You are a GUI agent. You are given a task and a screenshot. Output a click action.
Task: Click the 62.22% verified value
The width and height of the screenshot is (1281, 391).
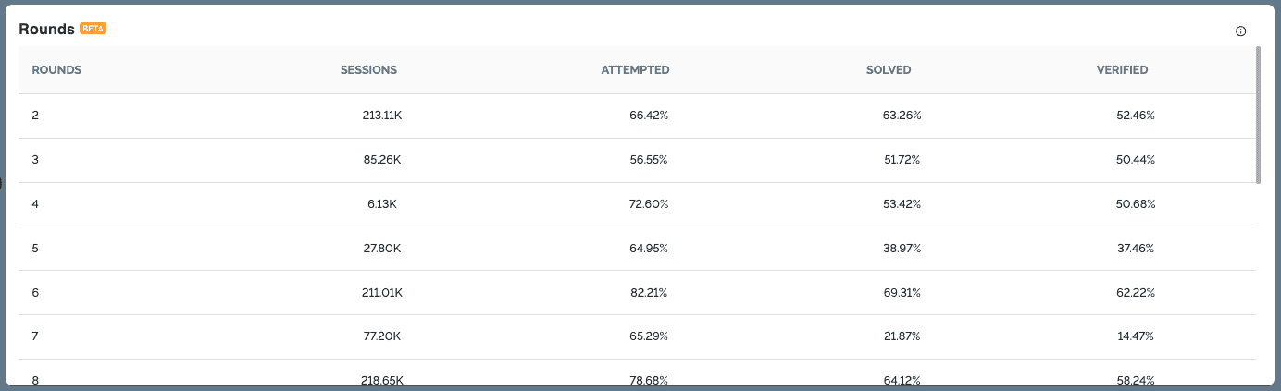[x=1135, y=293]
